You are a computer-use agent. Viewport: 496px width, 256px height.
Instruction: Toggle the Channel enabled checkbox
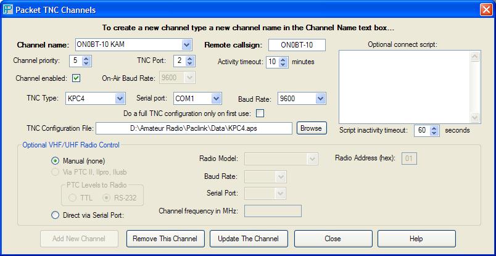tap(76, 78)
